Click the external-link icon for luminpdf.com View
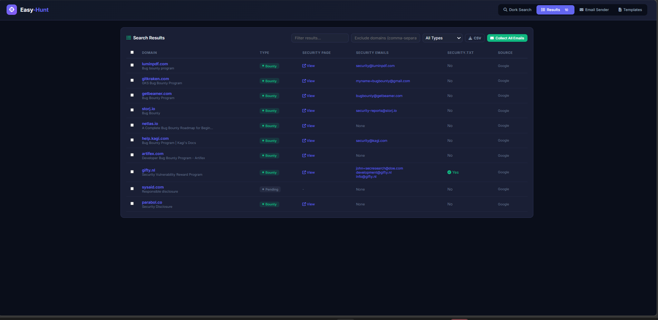The image size is (658, 320). pos(304,66)
